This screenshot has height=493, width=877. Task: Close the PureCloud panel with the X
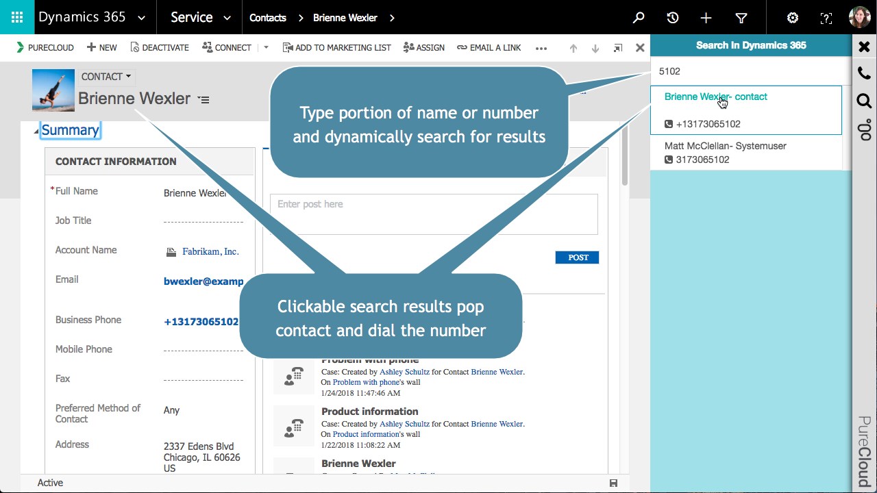coord(864,47)
